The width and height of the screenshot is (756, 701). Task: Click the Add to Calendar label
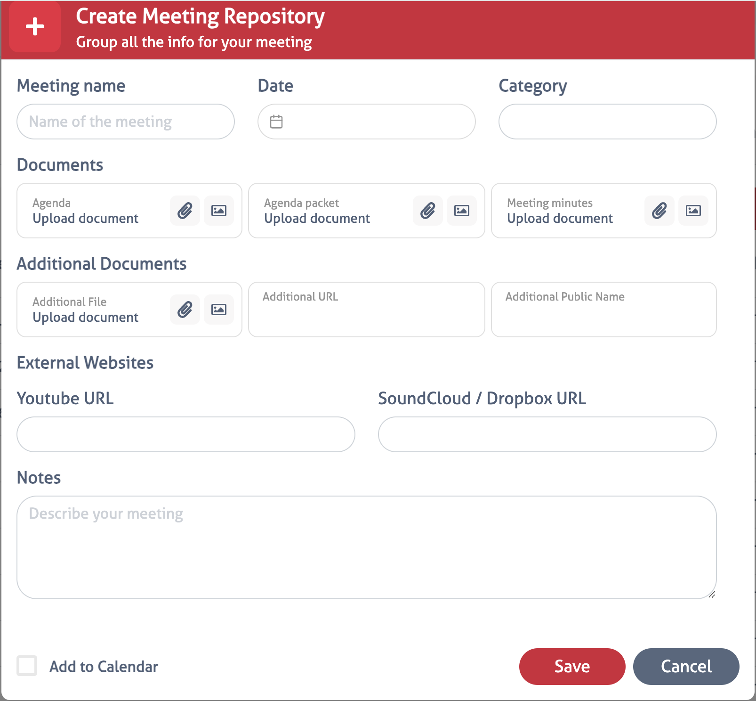point(104,667)
